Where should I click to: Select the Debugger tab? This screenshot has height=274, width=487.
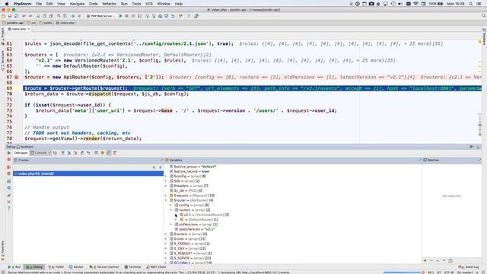click(21, 153)
